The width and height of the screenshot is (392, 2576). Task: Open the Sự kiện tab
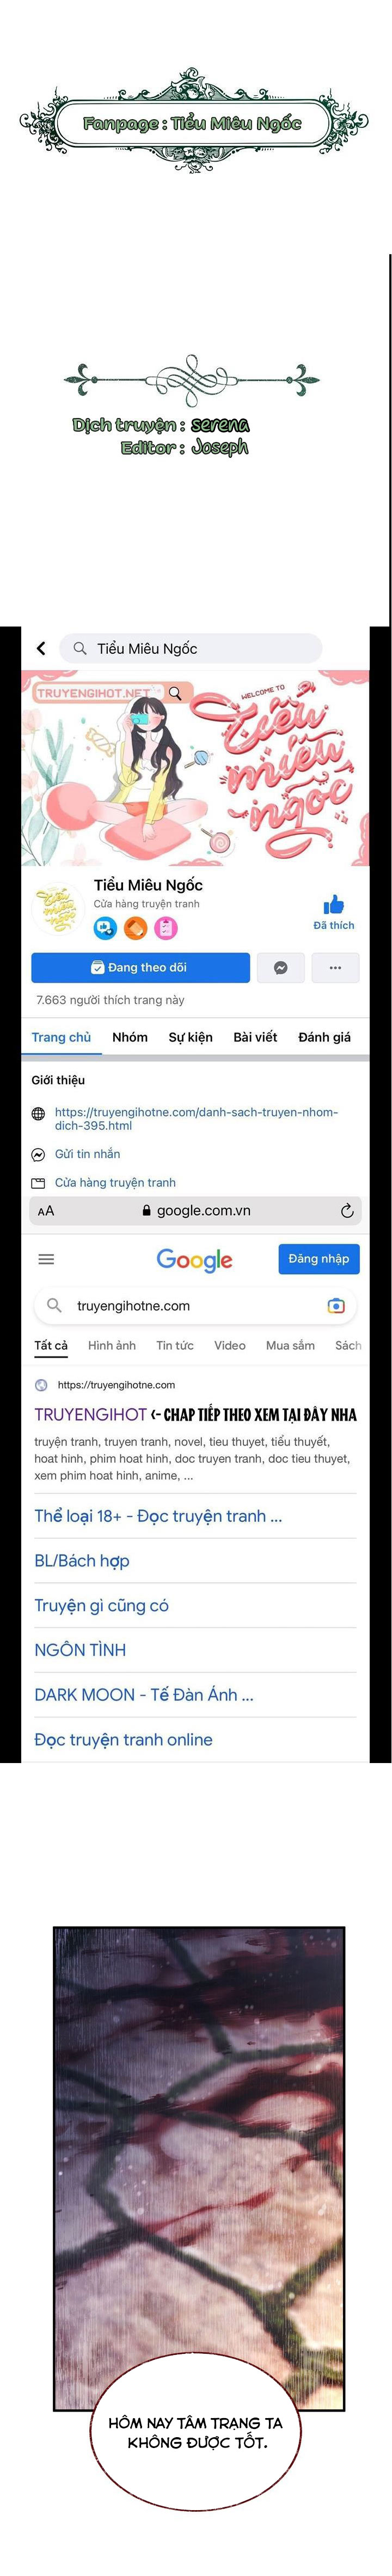pyautogui.click(x=190, y=1037)
